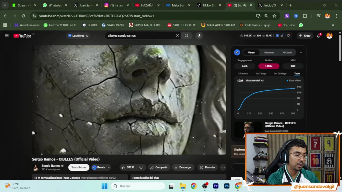Clear the search box with the X
Image resolution: width=342 pixels, height=192 pixels.
177,36
